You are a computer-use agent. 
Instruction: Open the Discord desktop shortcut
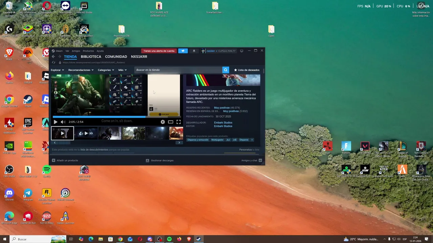click(9, 195)
